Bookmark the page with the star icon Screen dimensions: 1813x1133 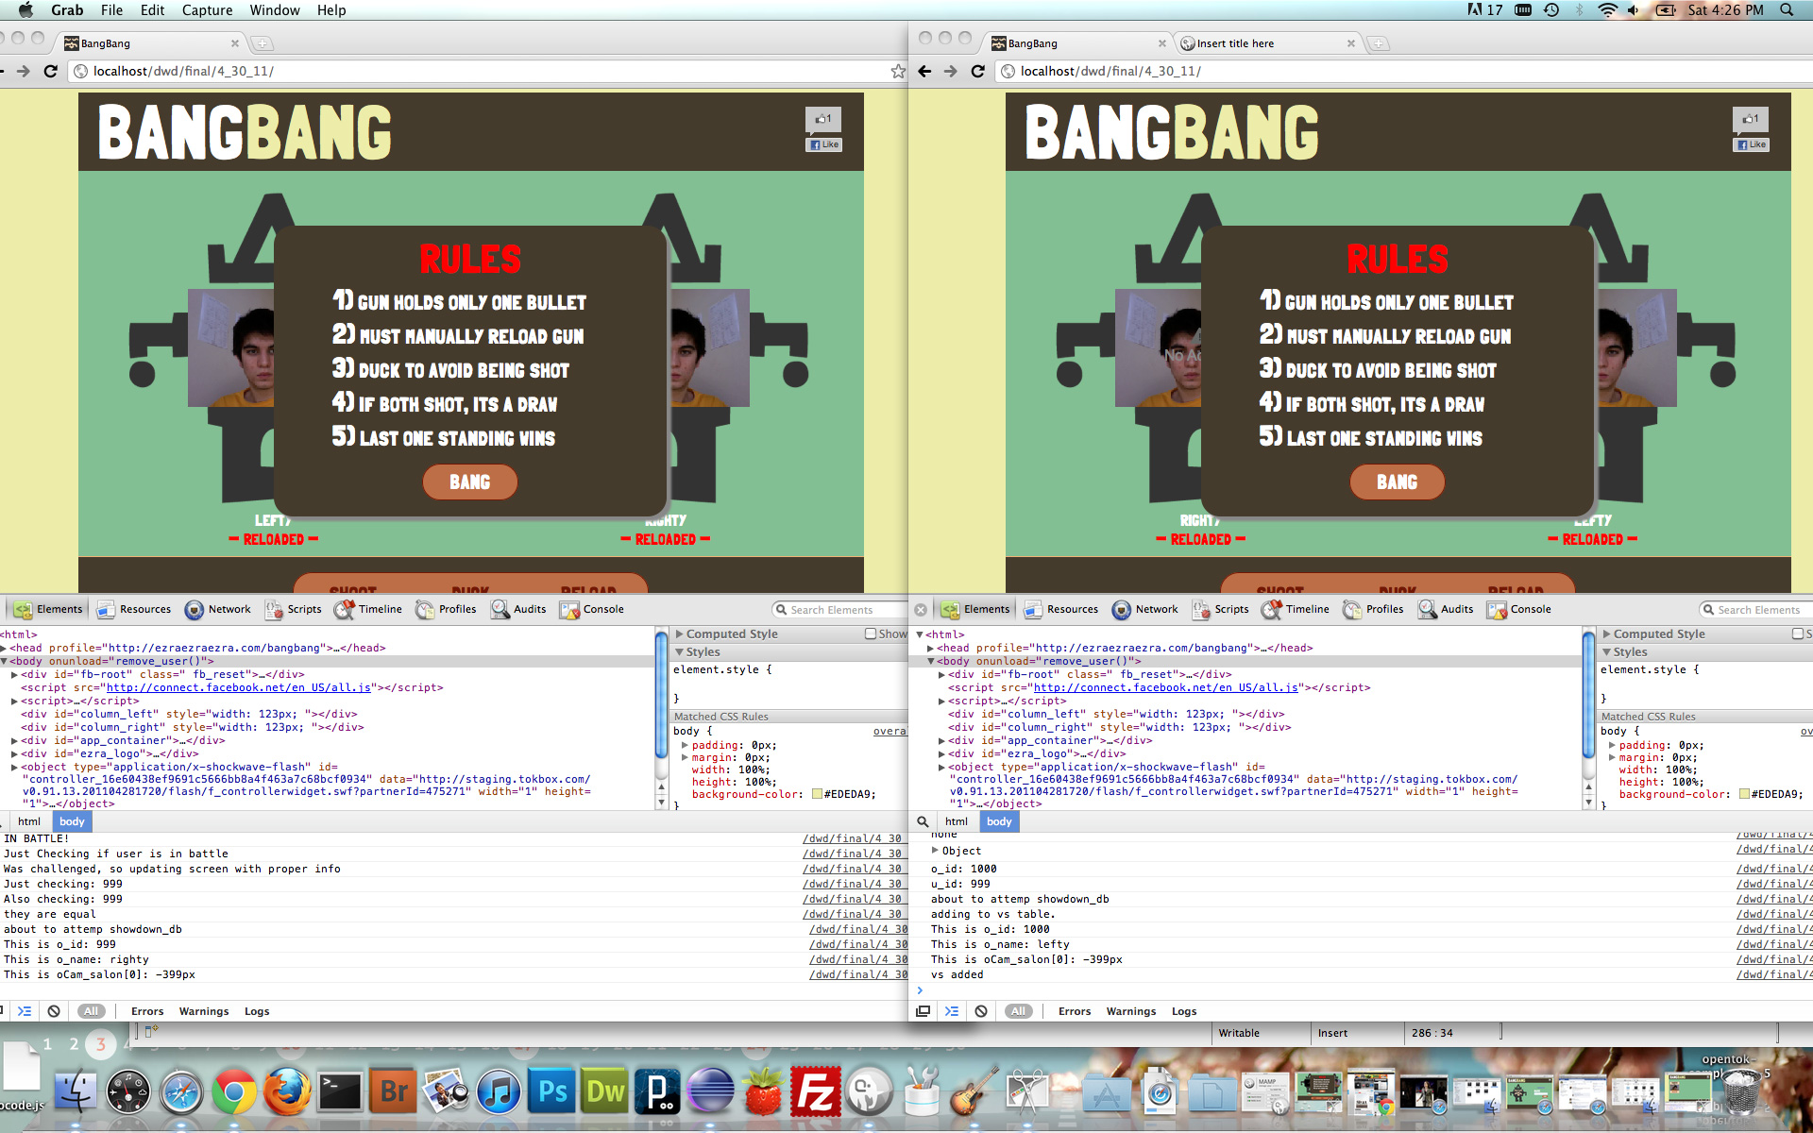point(897,71)
